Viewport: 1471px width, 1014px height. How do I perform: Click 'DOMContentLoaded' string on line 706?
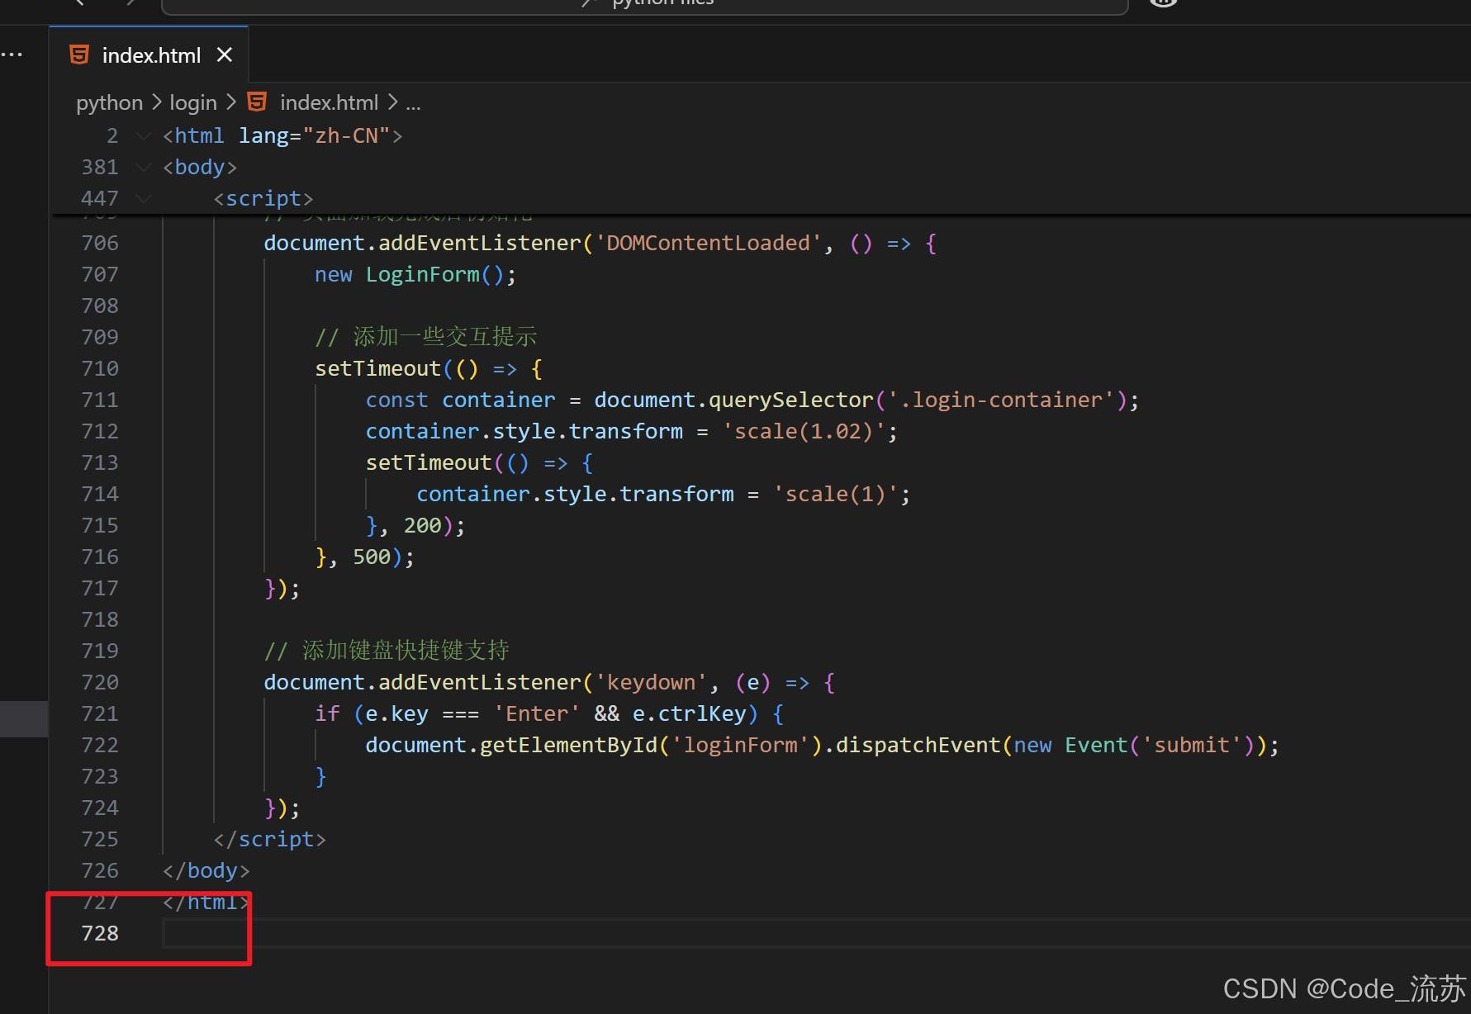tap(708, 243)
